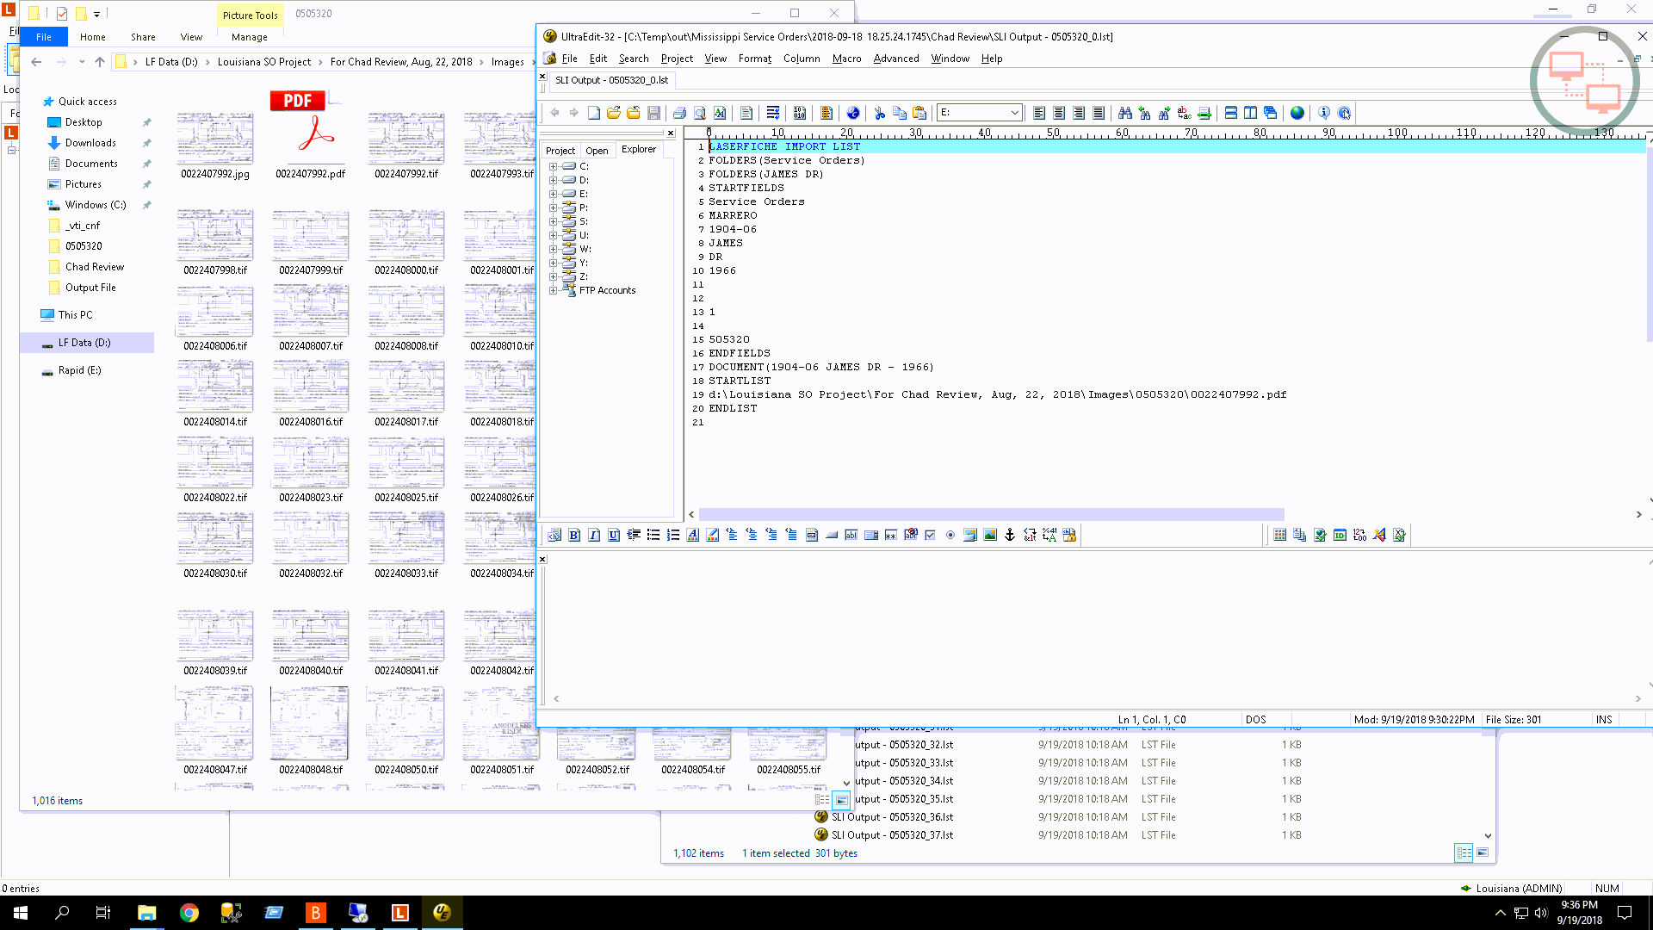The image size is (1653, 930).
Task: Open the E: drive dropdown
Action: point(1014,112)
